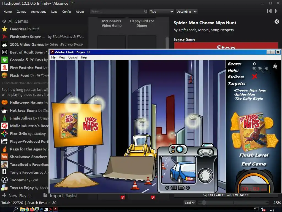Open 7-Zip from the taskbar
Viewport: 282px width, 212px height.
click(x=46, y=209)
